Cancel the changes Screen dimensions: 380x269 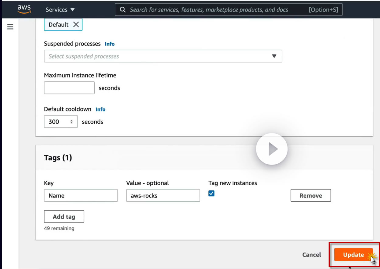(x=312, y=255)
